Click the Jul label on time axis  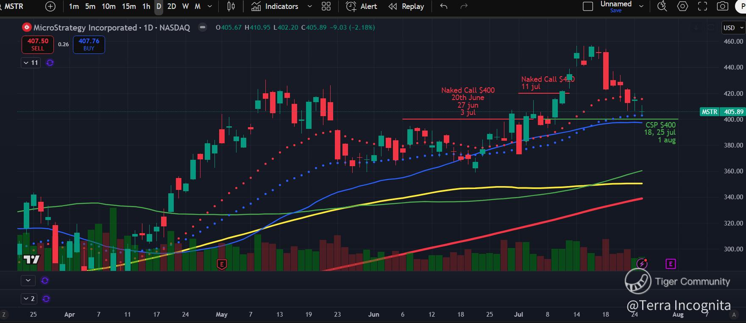pos(518,315)
